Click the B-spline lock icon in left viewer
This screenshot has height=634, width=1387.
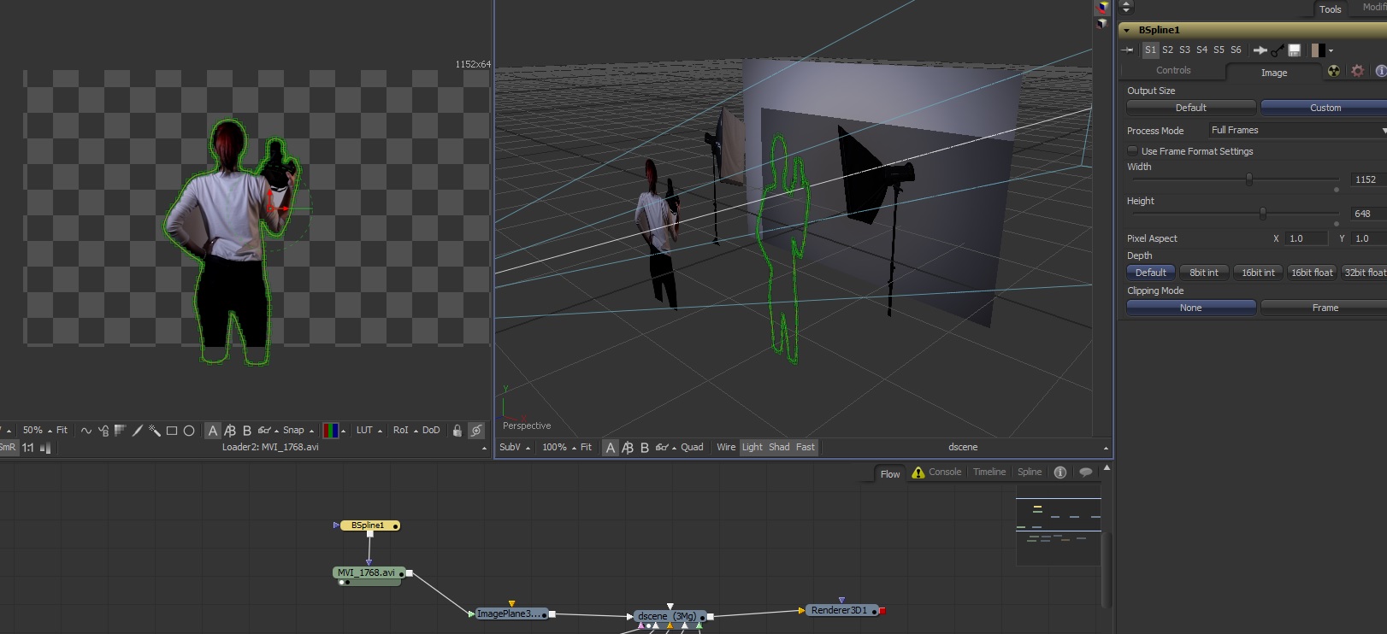103,431
